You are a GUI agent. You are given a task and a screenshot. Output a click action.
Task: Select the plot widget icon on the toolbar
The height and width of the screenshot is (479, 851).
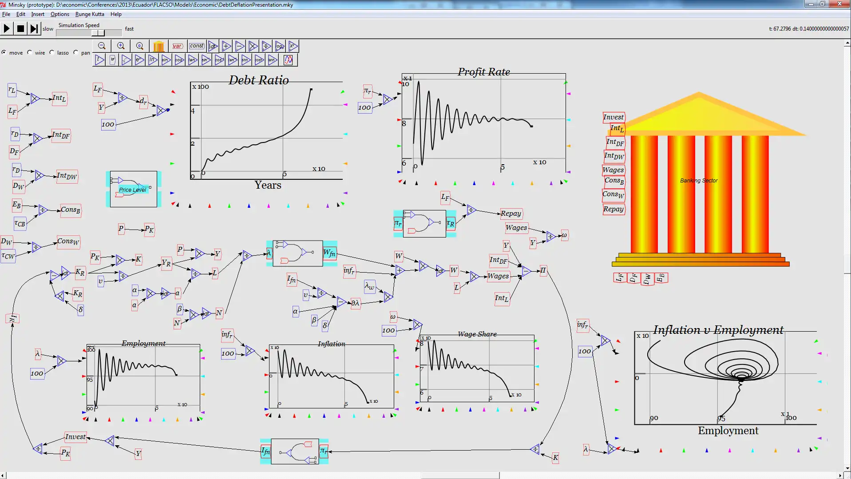point(289,59)
